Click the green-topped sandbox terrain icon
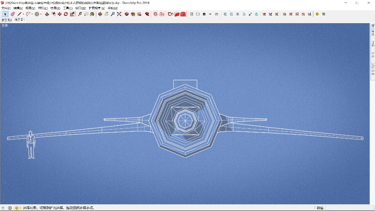The width and height of the screenshot is (375, 211). coord(256,14)
